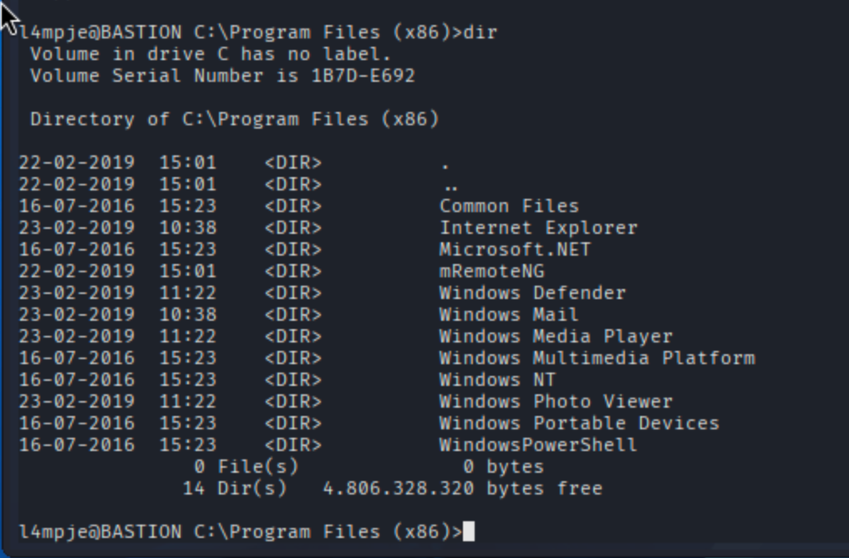Image resolution: width=849 pixels, height=558 pixels.
Task: Click the Common Files directory entry
Action: (509, 206)
